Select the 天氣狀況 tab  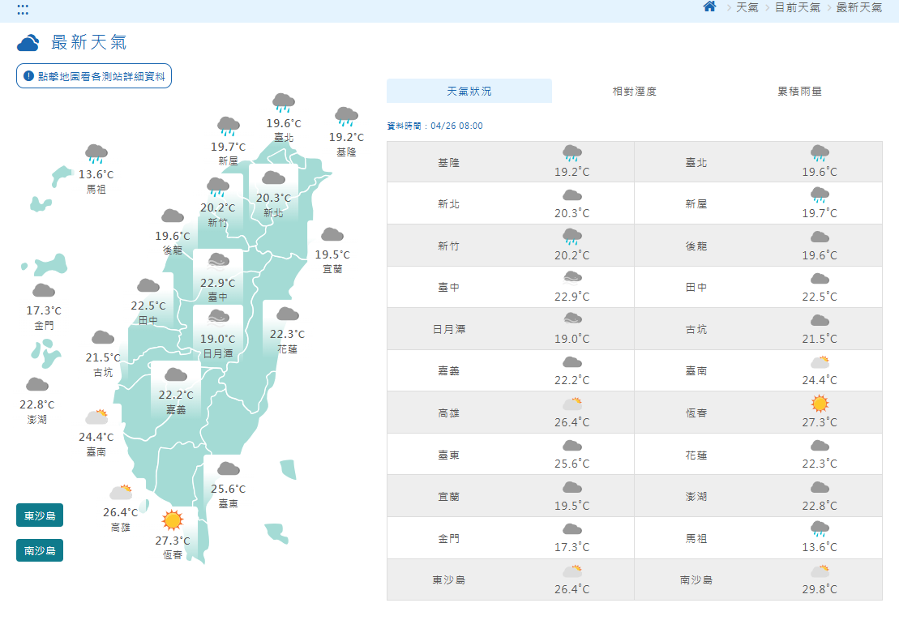pos(469,92)
